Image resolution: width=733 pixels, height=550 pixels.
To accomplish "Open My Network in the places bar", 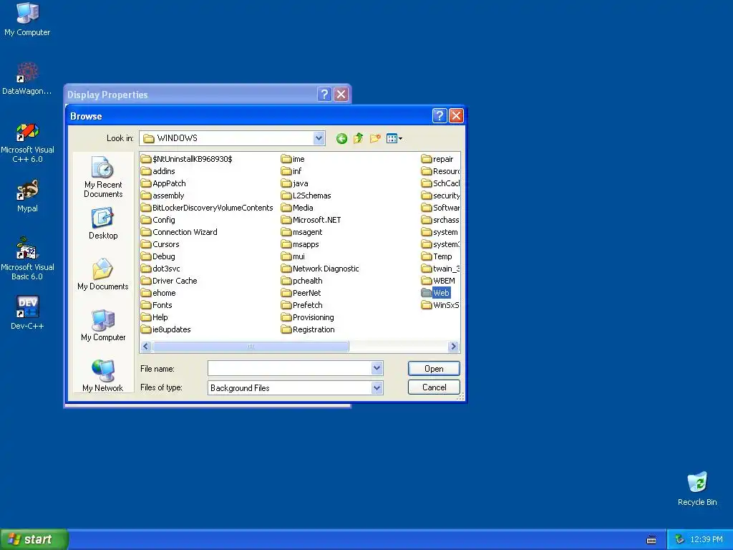I will tap(103, 376).
